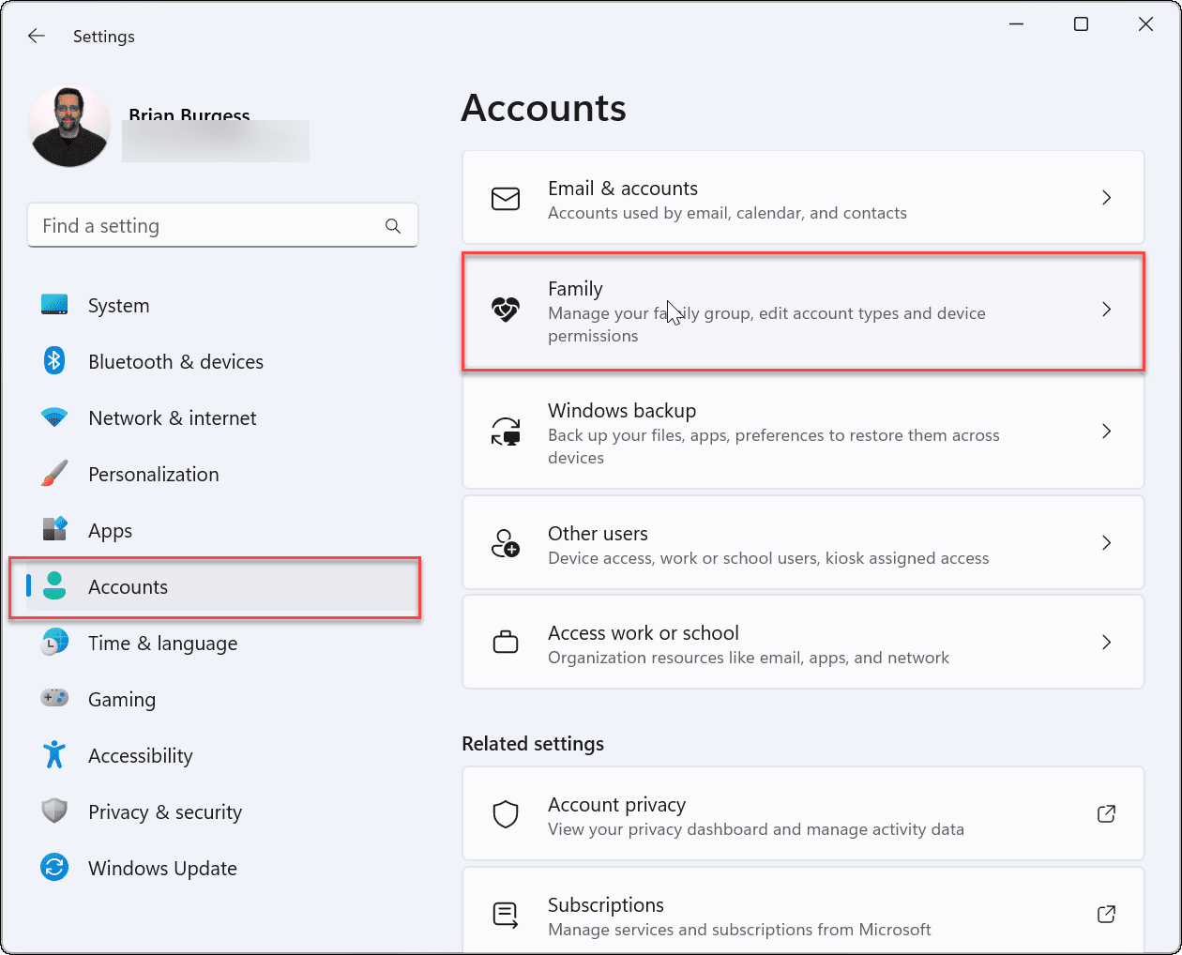Expand the Other users chevron
The image size is (1182, 955).
tap(1106, 542)
